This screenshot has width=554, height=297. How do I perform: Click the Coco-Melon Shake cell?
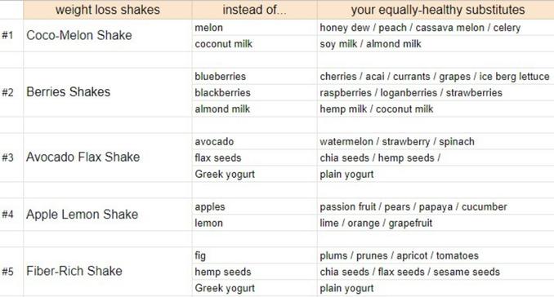[108, 35]
